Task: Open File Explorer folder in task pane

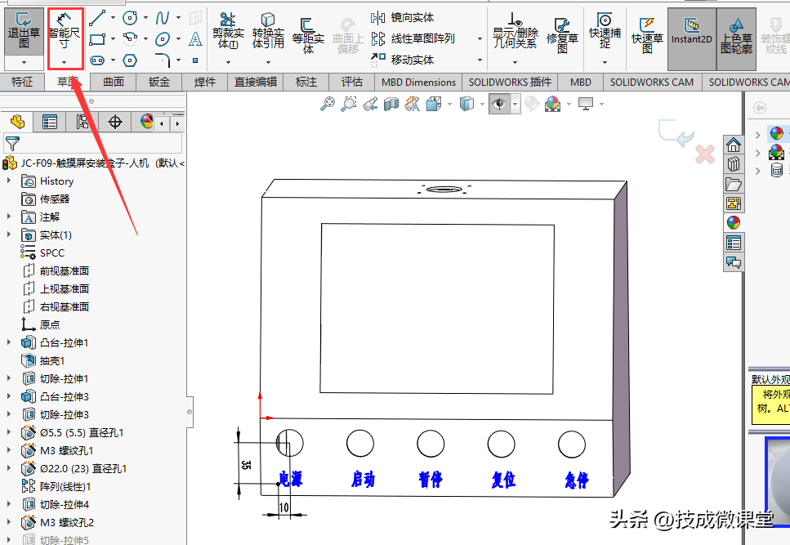Action: tap(734, 185)
